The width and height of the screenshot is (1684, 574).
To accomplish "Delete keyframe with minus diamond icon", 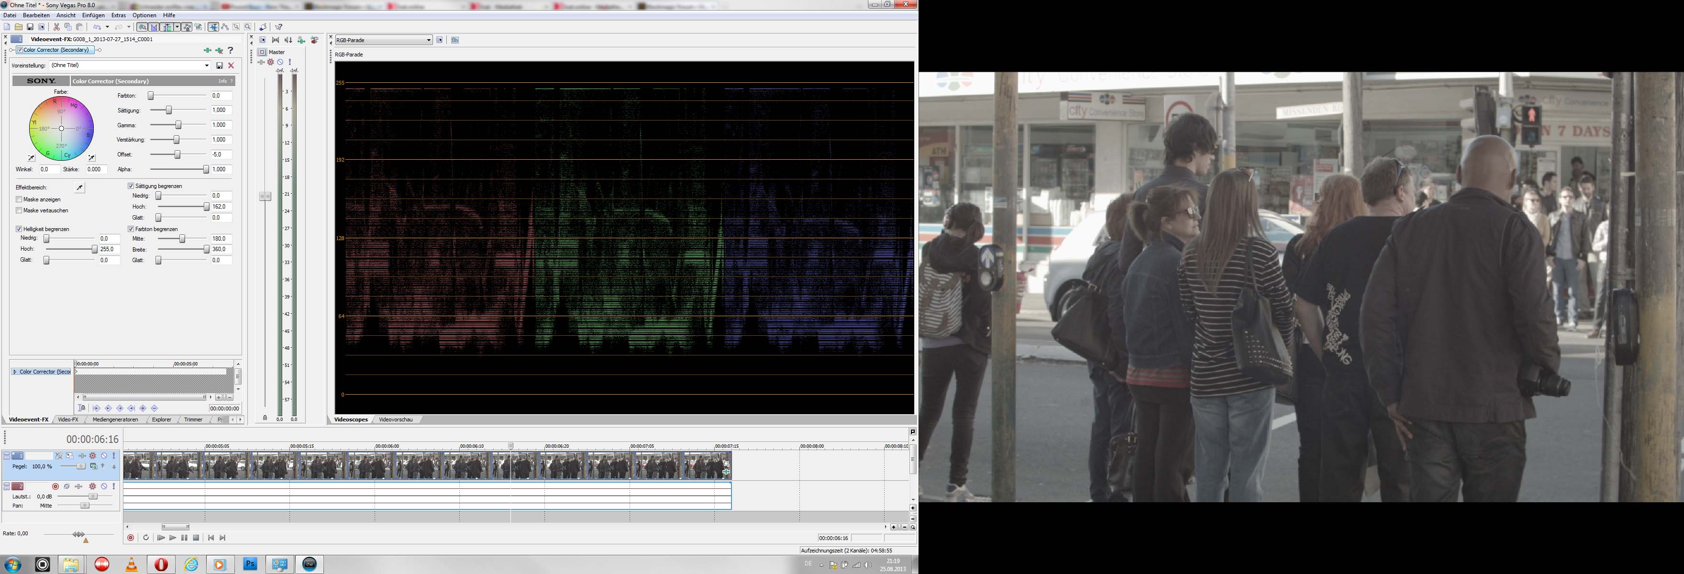I will (x=155, y=408).
